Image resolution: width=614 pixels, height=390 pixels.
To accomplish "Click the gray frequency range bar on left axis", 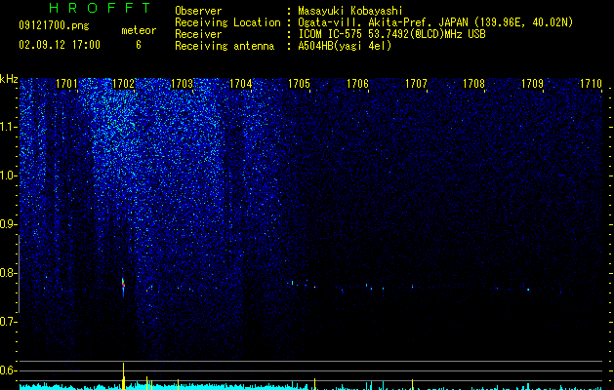I will point(19,274).
